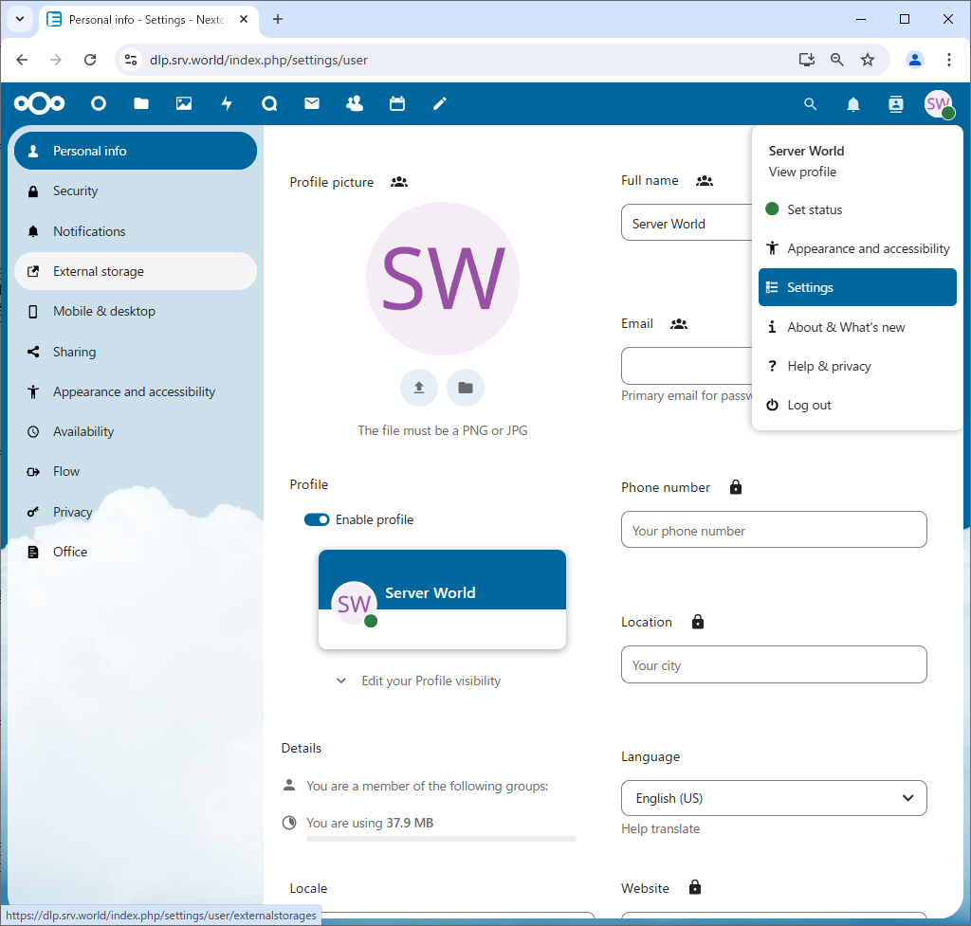Click the Help translate link
This screenshot has height=926, width=971.
coord(660,828)
